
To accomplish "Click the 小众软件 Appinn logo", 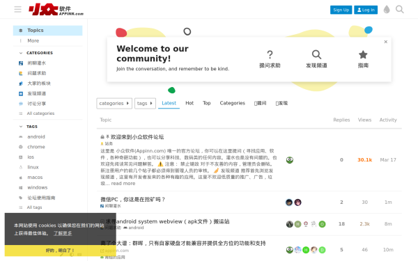I will (x=56, y=10).
